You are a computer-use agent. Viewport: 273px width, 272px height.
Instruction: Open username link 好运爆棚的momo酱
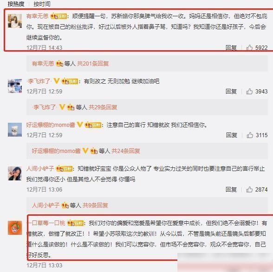tap(51, 125)
